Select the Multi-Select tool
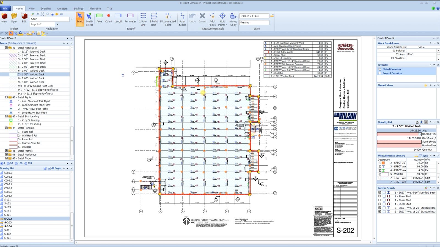 89,19
